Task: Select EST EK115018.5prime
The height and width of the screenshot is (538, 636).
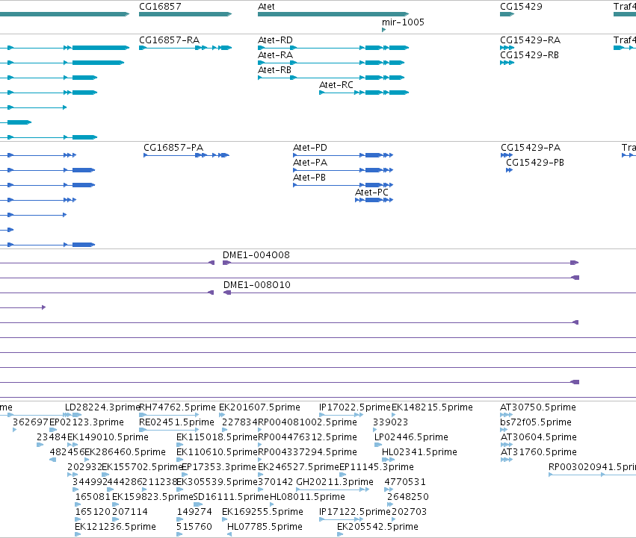Action: 217,437
